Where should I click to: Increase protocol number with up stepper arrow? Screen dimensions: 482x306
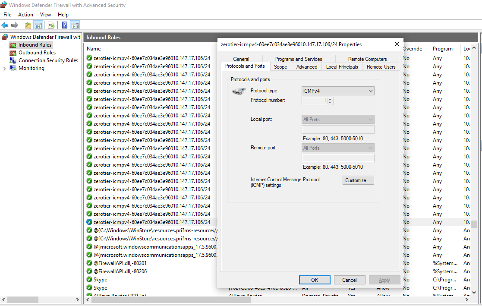click(331, 99)
